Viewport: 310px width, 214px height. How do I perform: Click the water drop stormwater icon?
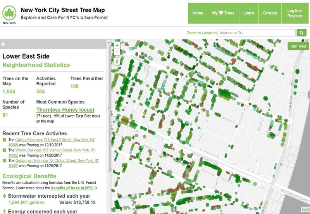4,196
